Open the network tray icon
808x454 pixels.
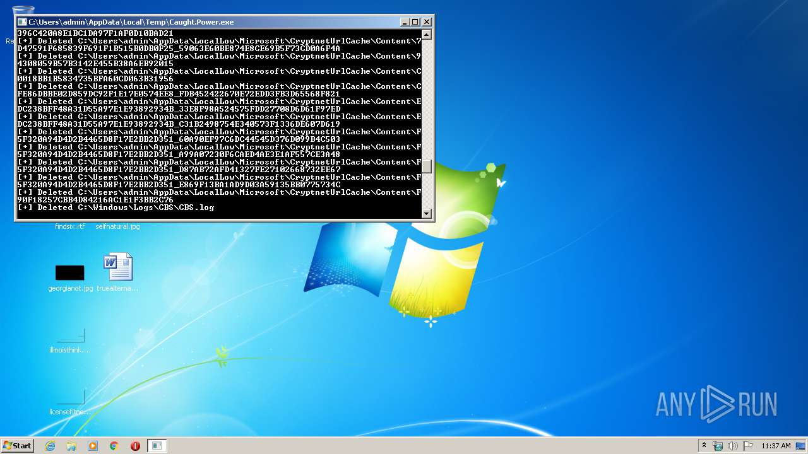[718, 446]
